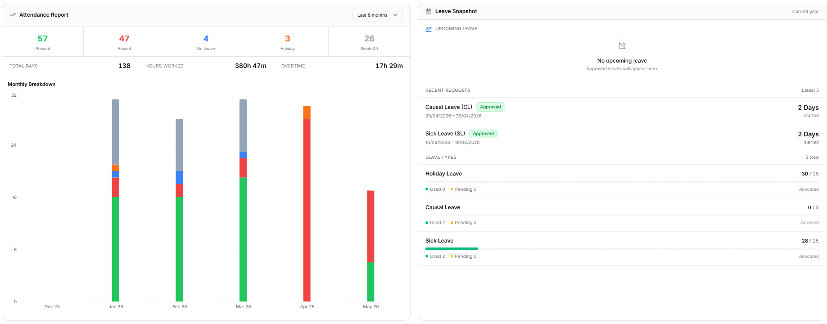Click the Jan 26 gray week off segment
827x324 pixels.
116,132
